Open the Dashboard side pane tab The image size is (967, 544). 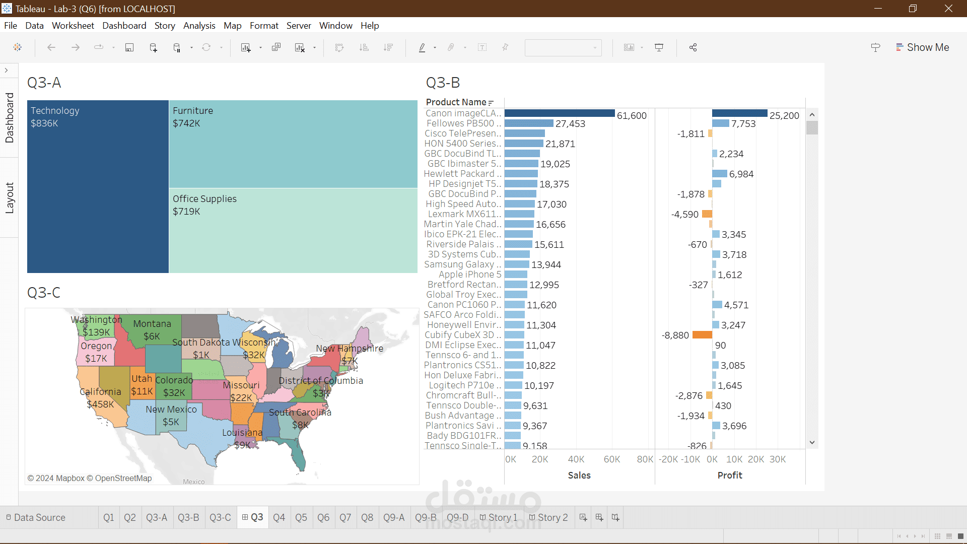[x=9, y=118]
